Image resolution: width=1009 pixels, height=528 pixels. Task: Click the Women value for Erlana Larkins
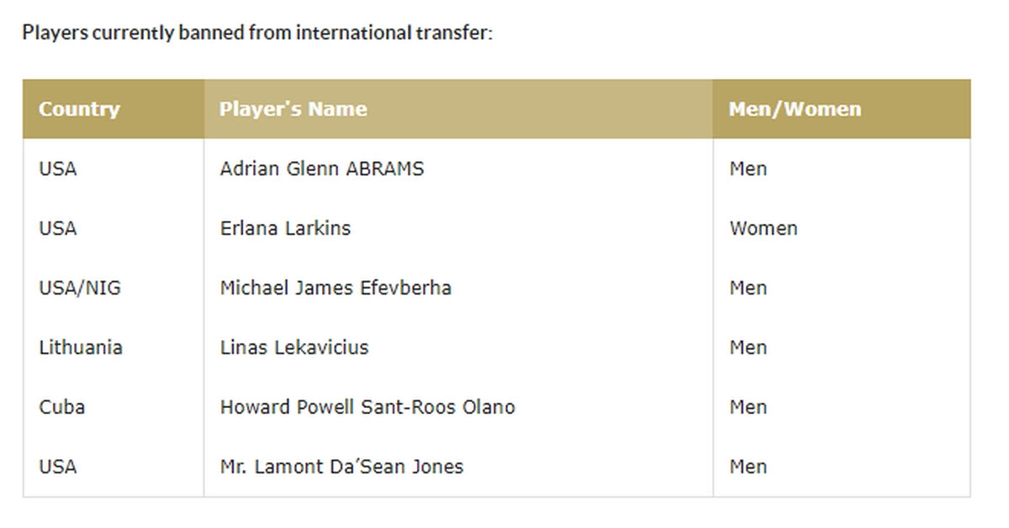(763, 228)
